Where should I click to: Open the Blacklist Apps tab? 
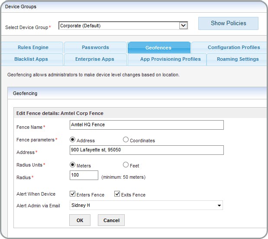31,59
